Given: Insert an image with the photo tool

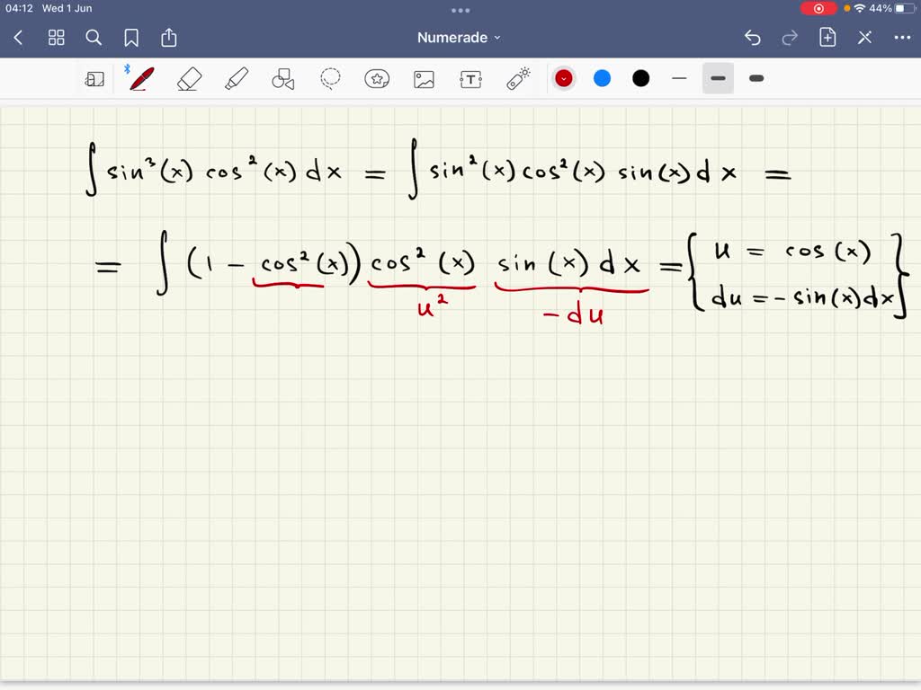Looking at the screenshot, I should pos(424,78).
